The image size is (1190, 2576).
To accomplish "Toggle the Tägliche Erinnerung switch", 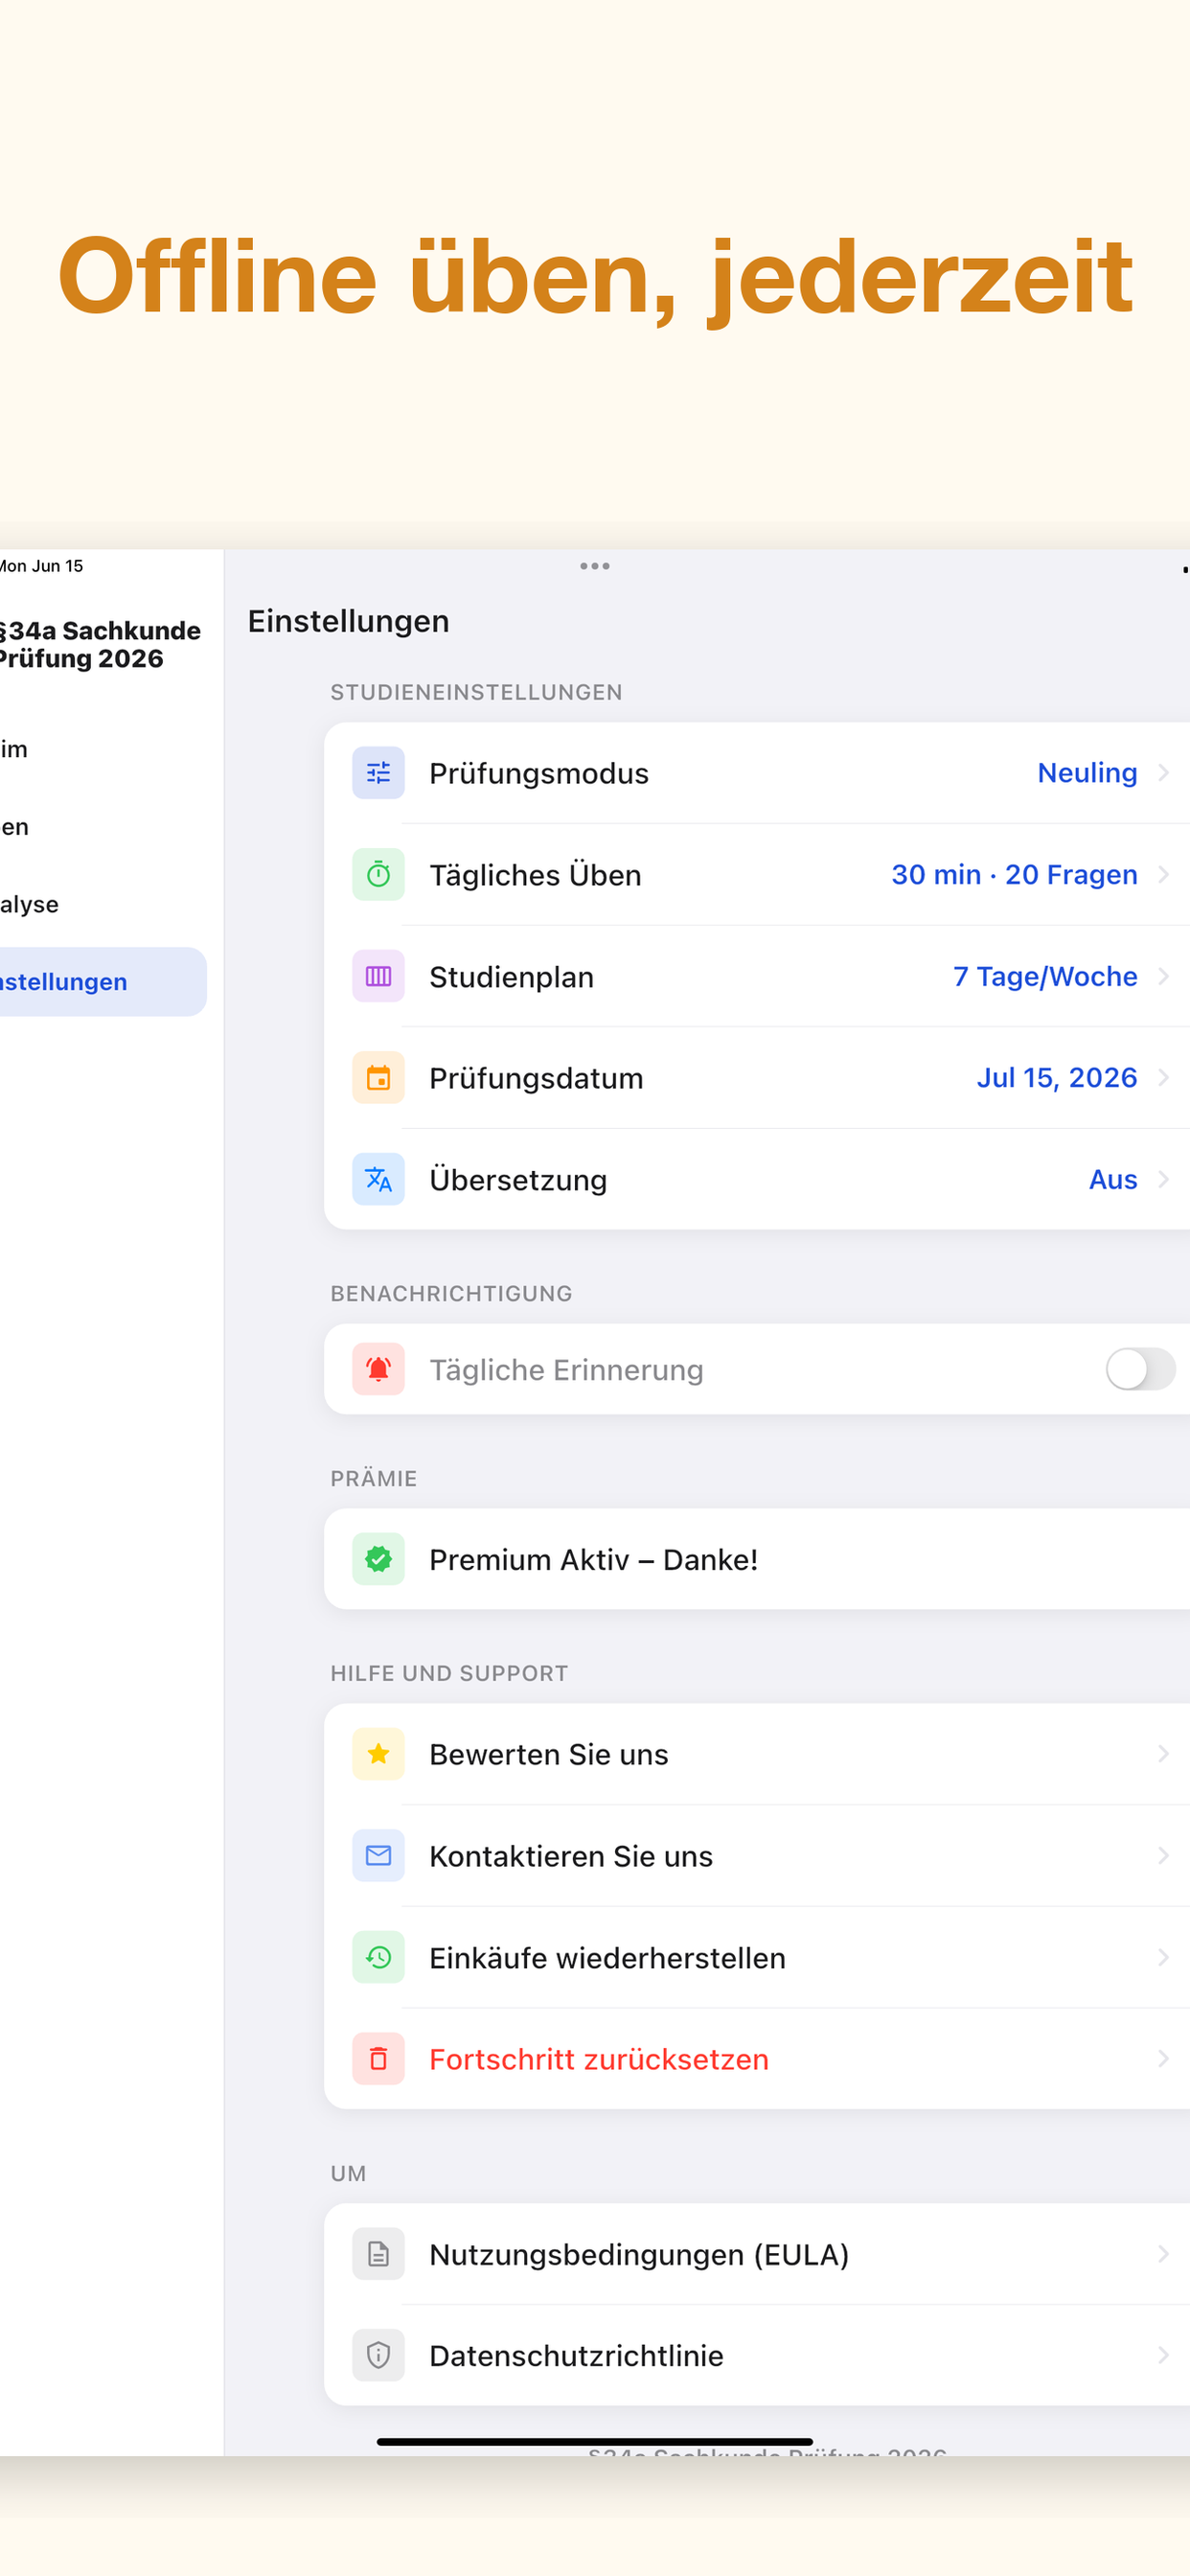I will point(1141,1369).
